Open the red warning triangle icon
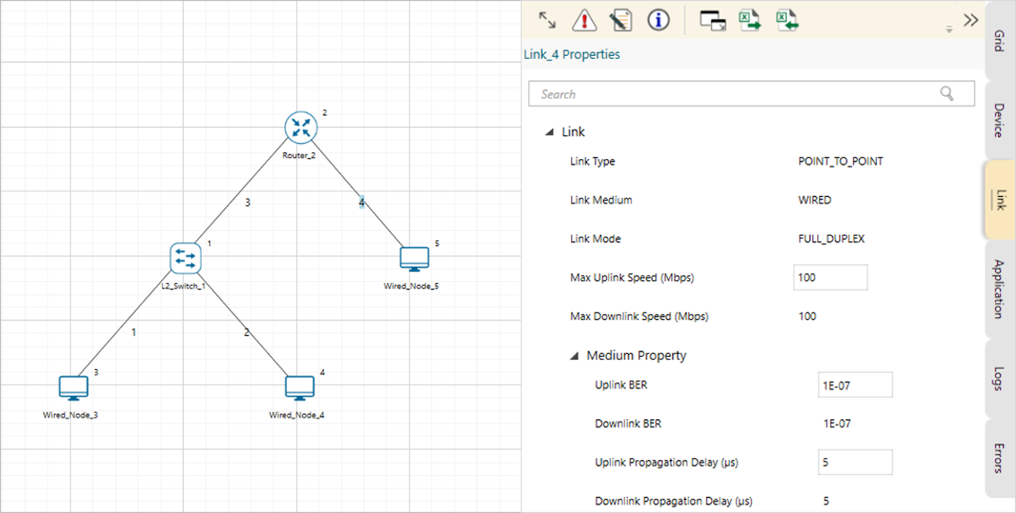The height and width of the screenshot is (513, 1016). pyautogui.click(x=584, y=20)
